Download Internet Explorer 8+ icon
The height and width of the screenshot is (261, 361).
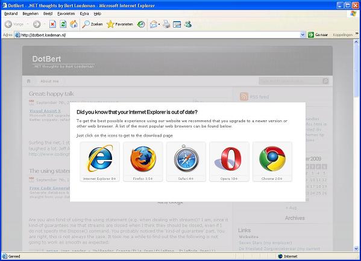(x=99, y=162)
